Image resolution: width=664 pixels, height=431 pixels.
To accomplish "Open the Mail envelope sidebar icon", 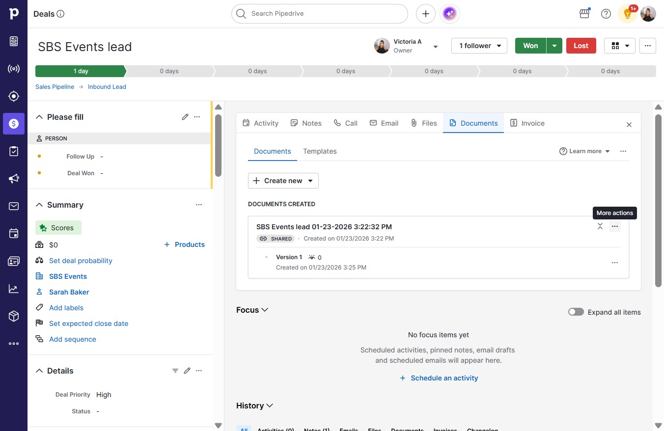I will click(14, 206).
